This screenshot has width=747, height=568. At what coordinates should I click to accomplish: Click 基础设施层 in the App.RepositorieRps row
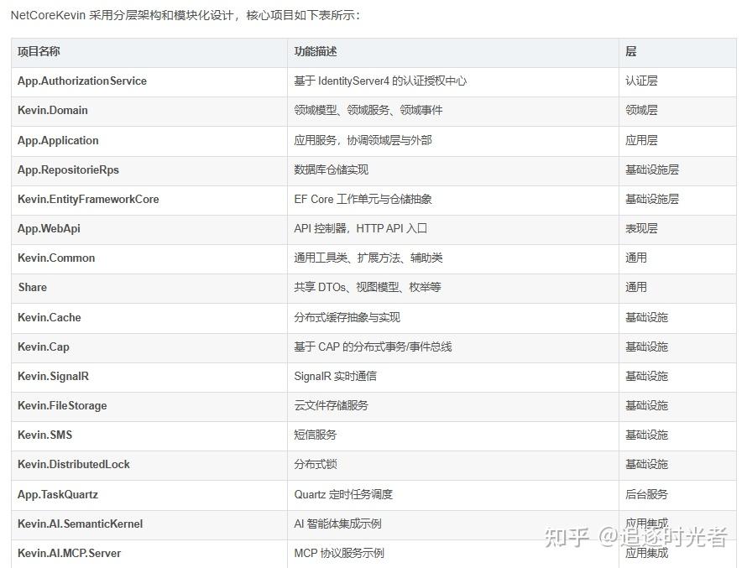point(651,170)
